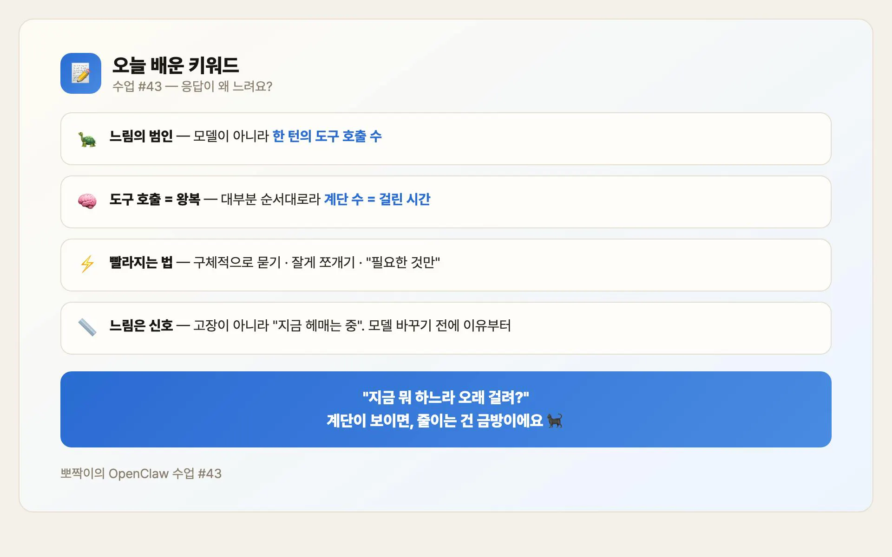Click the lightning bolt emoji in the third card

[x=87, y=264]
